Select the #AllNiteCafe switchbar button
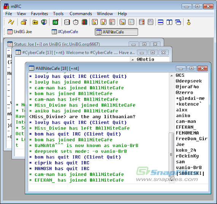Screen dimensions: 217x204 click(x=116, y=32)
